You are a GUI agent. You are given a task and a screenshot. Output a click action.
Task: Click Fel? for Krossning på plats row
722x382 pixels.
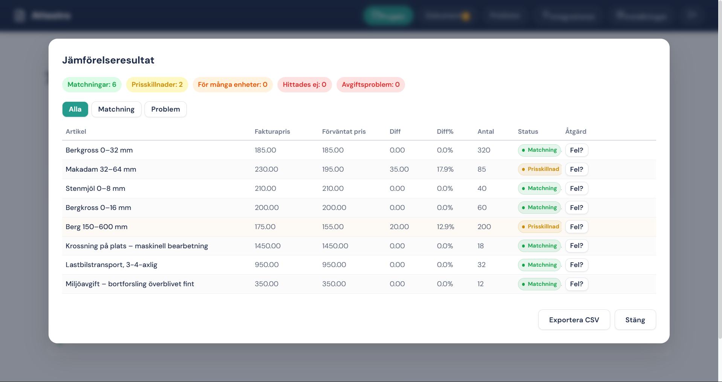coord(576,246)
